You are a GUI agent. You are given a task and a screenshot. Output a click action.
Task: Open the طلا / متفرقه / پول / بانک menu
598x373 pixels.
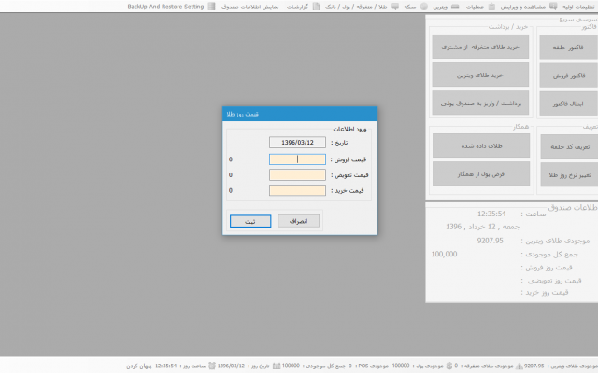coord(356,7)
